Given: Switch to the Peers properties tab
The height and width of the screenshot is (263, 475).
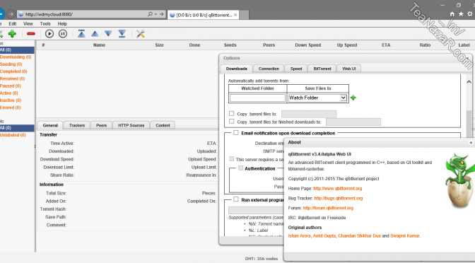Looking at the screenshot, I should (x=101, y=125).
